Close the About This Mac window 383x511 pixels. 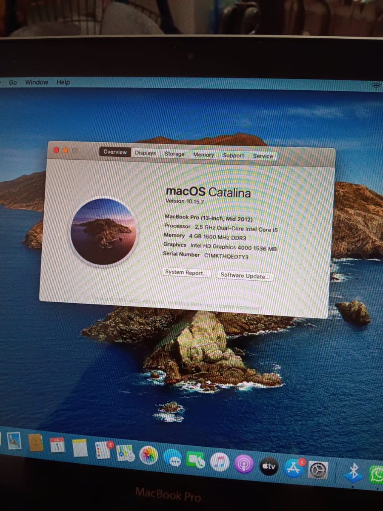coord(56,150)
